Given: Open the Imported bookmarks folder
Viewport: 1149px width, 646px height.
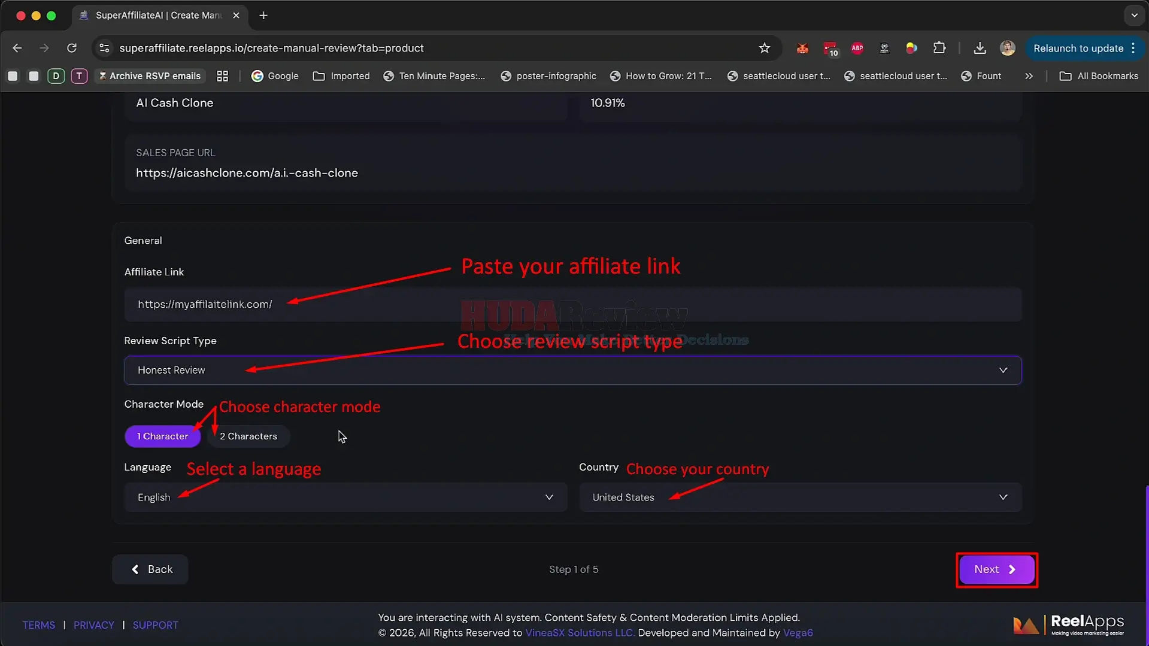Looking at the screenshot, I should click(341, 76).
